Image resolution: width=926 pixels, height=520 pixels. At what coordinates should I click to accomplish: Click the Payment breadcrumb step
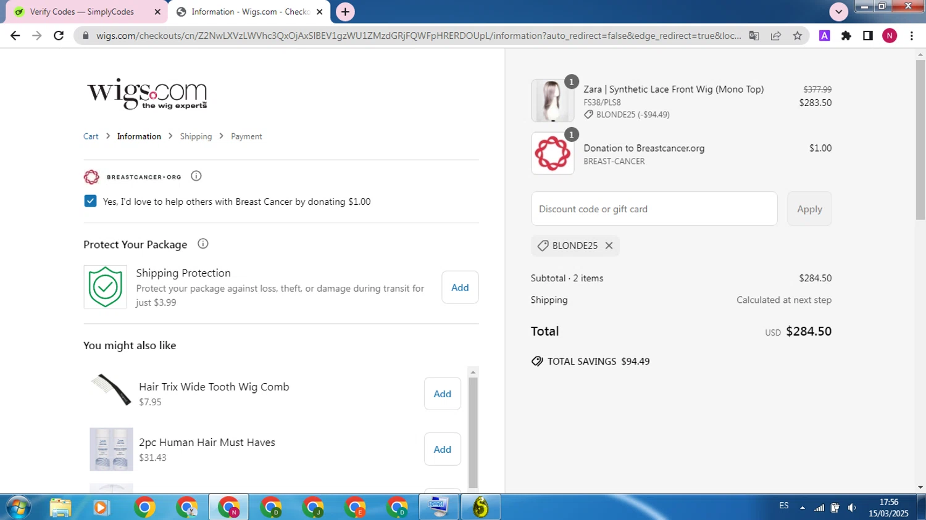coord(246,136)
